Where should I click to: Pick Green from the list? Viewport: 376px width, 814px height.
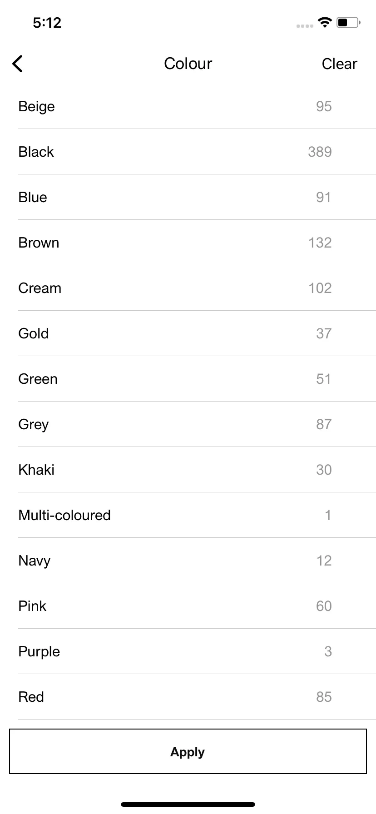[188, 379]
